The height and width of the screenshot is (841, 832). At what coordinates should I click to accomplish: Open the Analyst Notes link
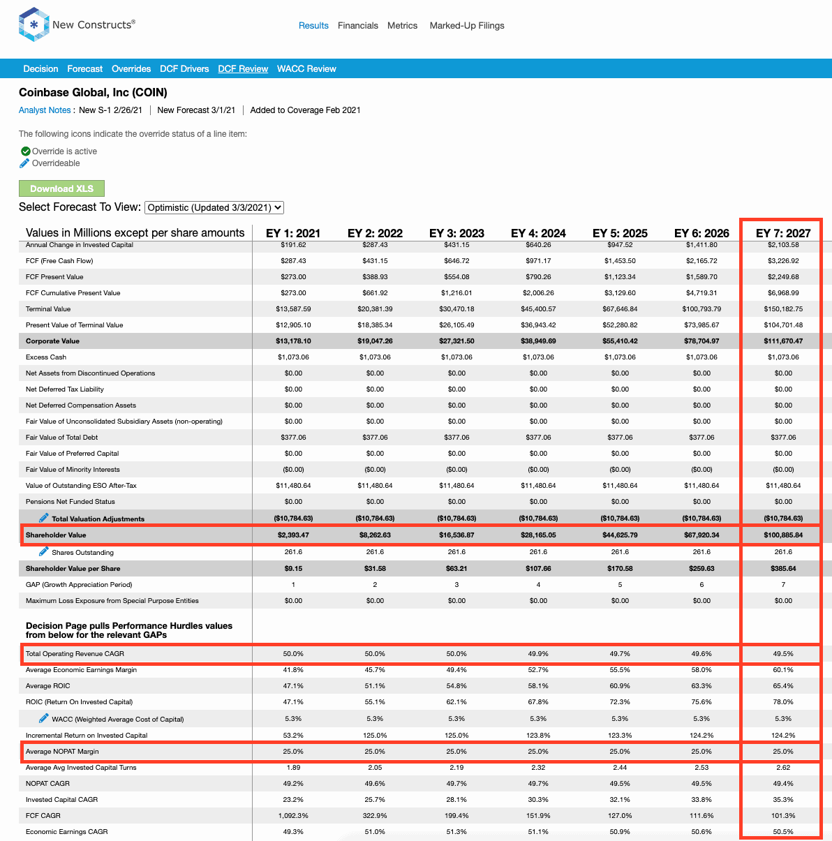[x=45, y=110]
